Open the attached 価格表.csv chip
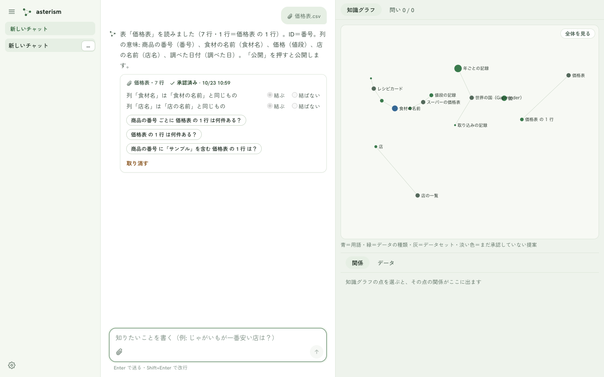 tap(304, 16)
